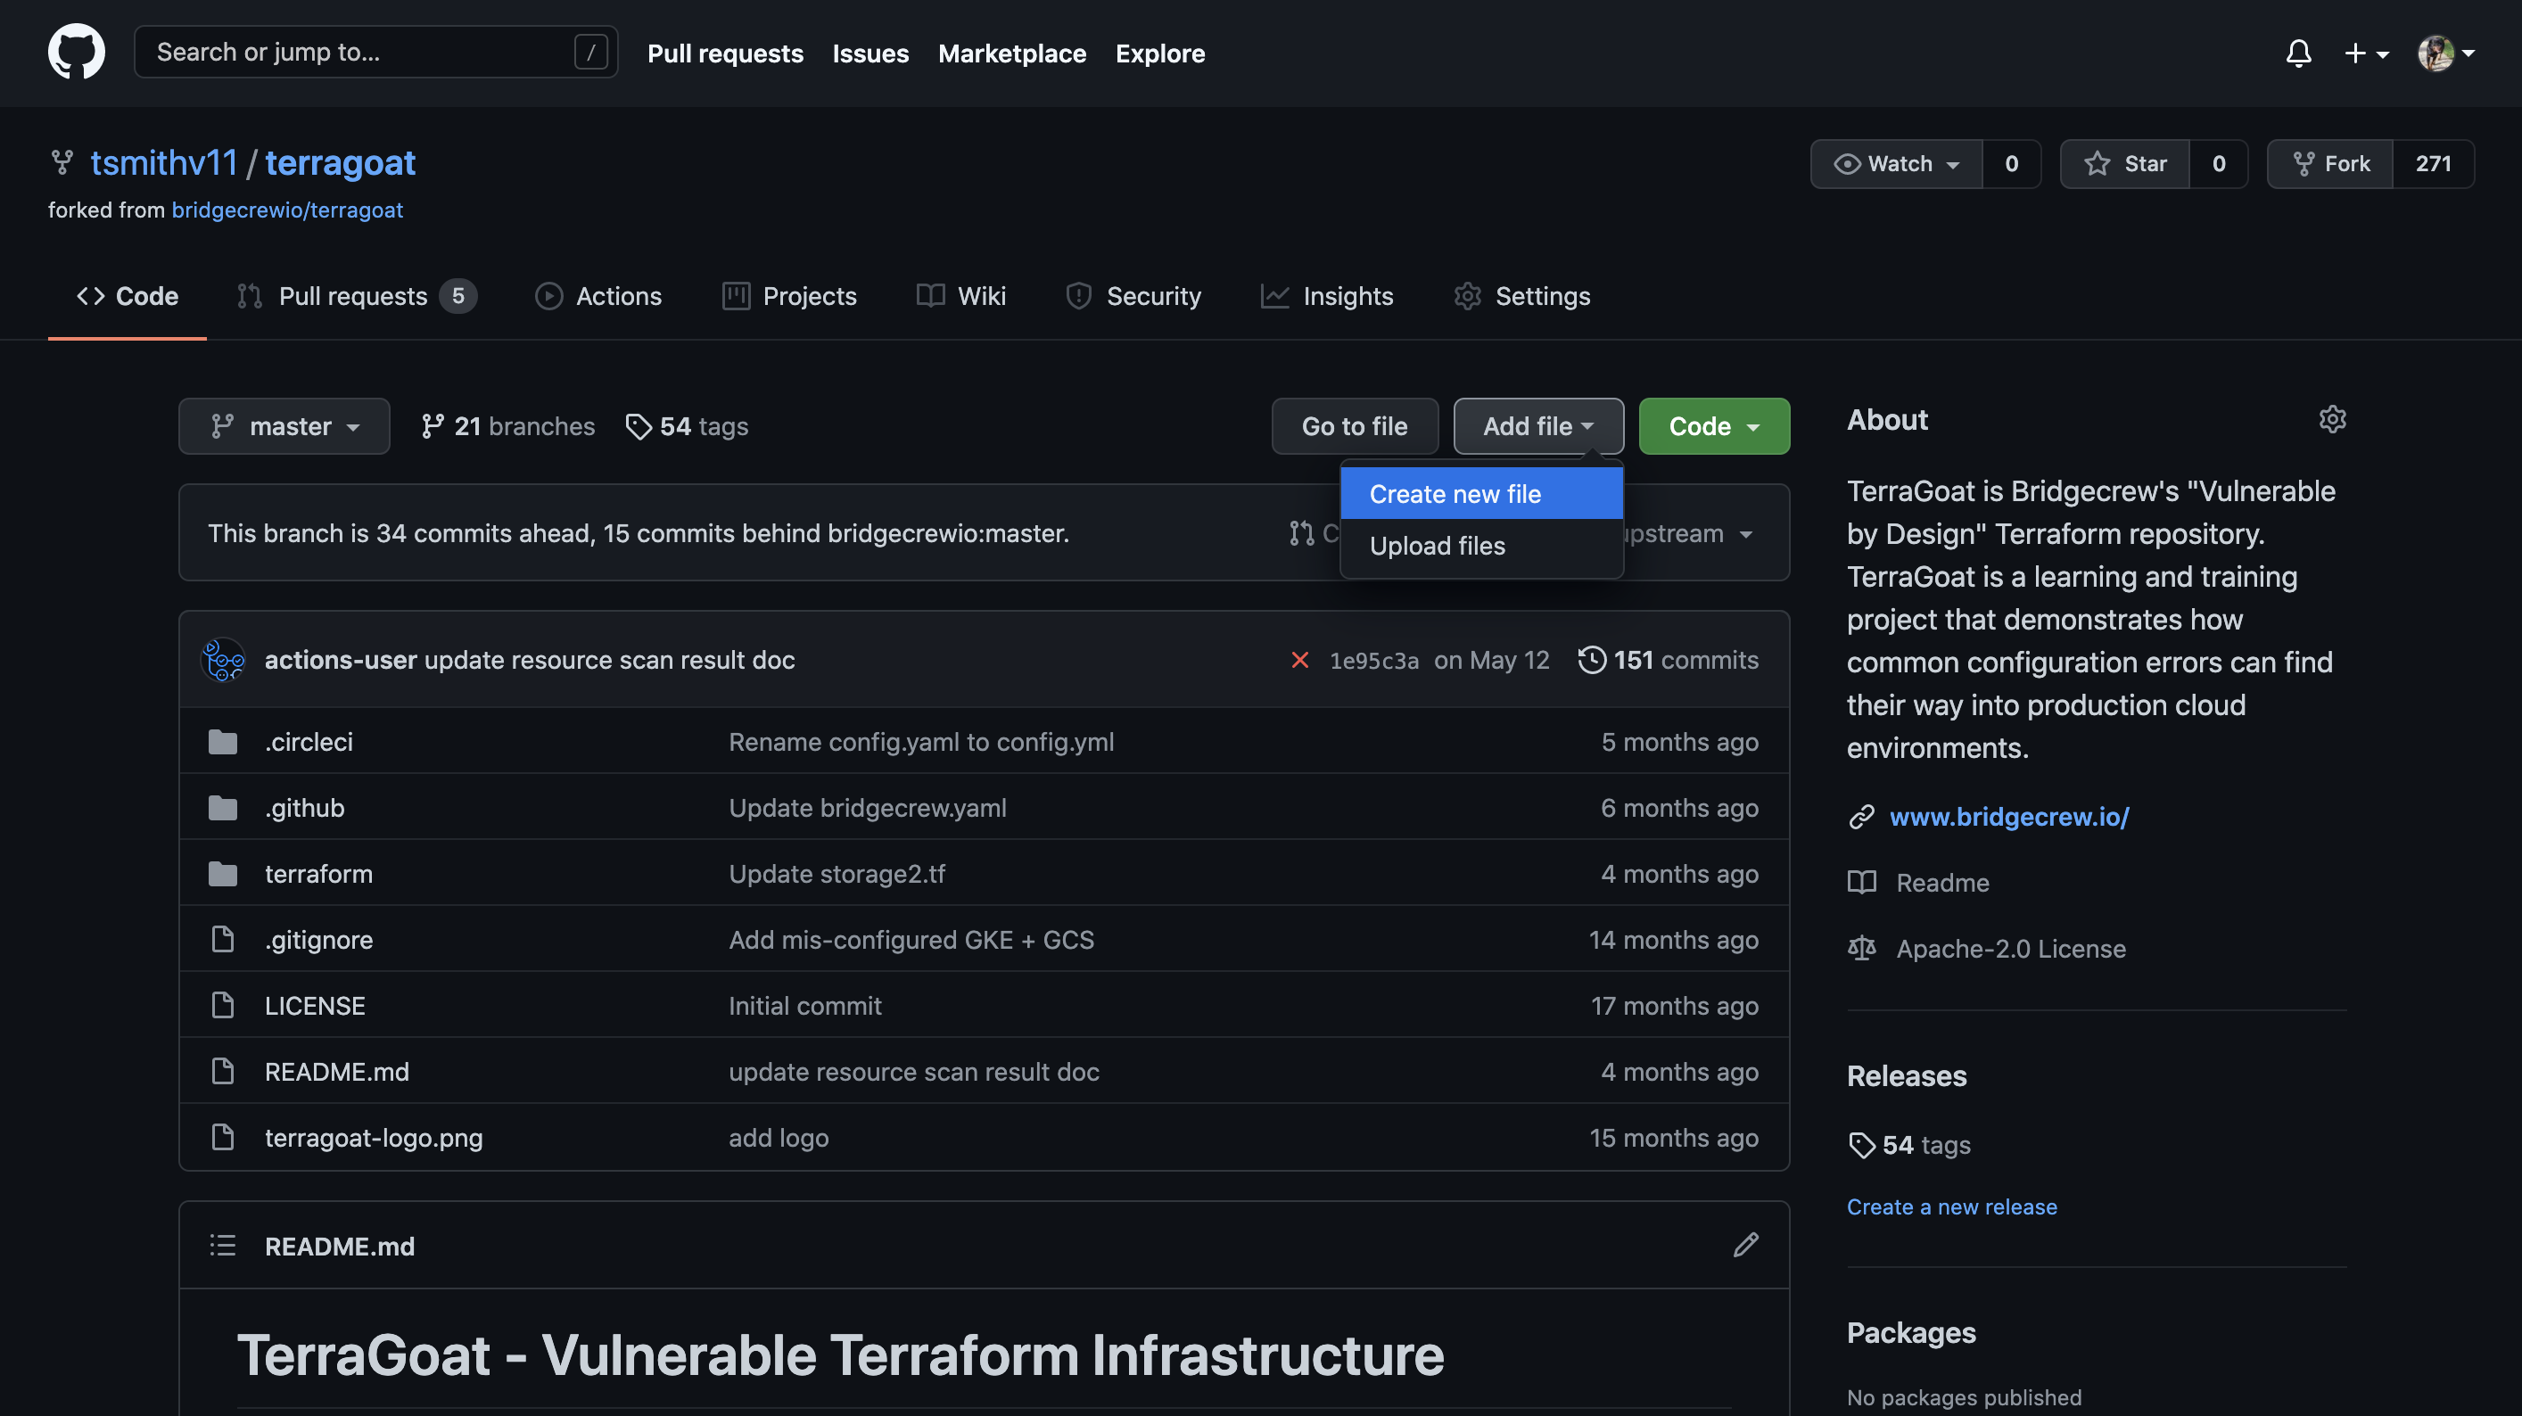The height and width of the screenshot is (1416, 2522).
Task: Open tsmithv11 owner profile link
Action: [163, 162]
